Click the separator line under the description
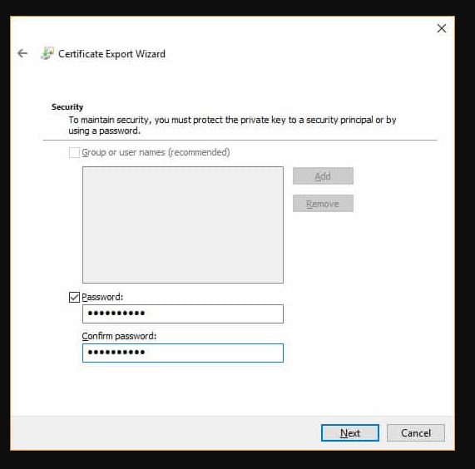The image size is (475, 469). [x=240, y=141]
